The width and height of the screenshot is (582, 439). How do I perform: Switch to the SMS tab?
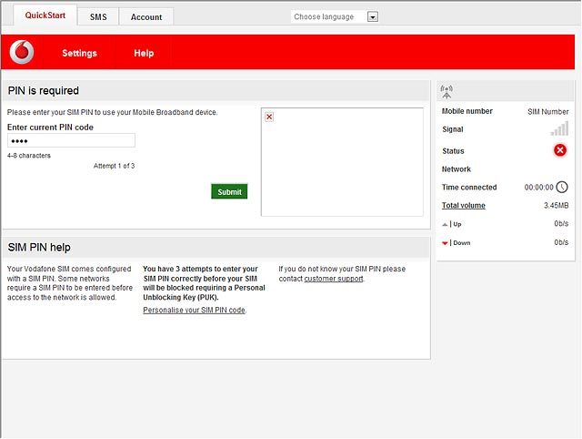pyautogui.click(x=98, y=17)
